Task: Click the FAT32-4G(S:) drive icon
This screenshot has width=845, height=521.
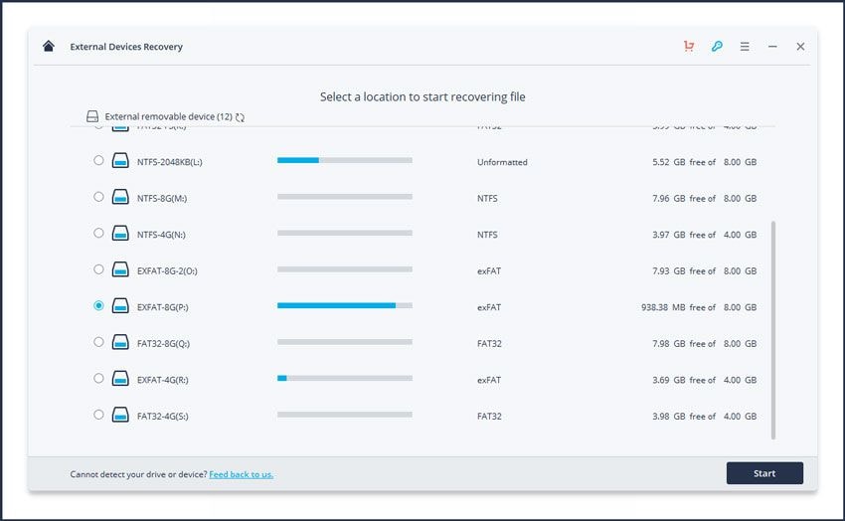Action: coord(120,416)
